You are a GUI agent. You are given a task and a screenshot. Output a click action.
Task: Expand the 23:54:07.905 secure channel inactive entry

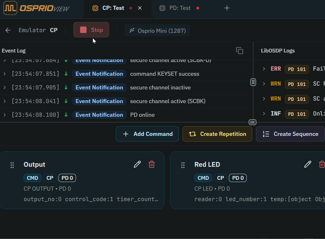[x=4, y=88]
